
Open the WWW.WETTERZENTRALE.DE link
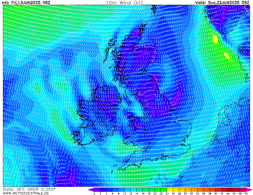tap(26, 193)
